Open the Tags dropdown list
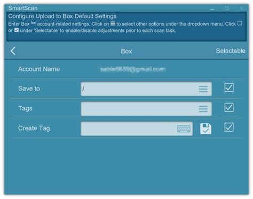Viewport: 253px width, 199px height. click(203, 109)
